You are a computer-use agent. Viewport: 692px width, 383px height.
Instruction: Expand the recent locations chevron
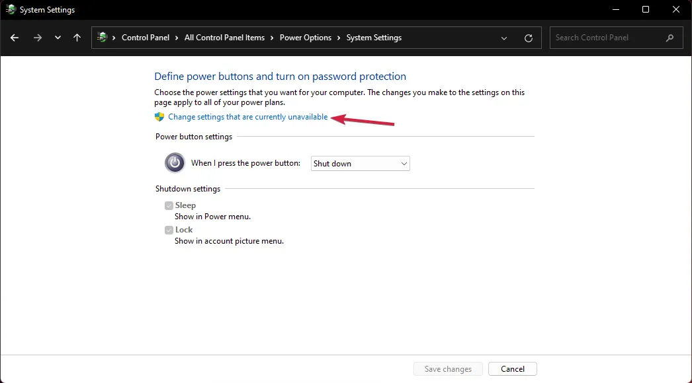coord(58,38)
